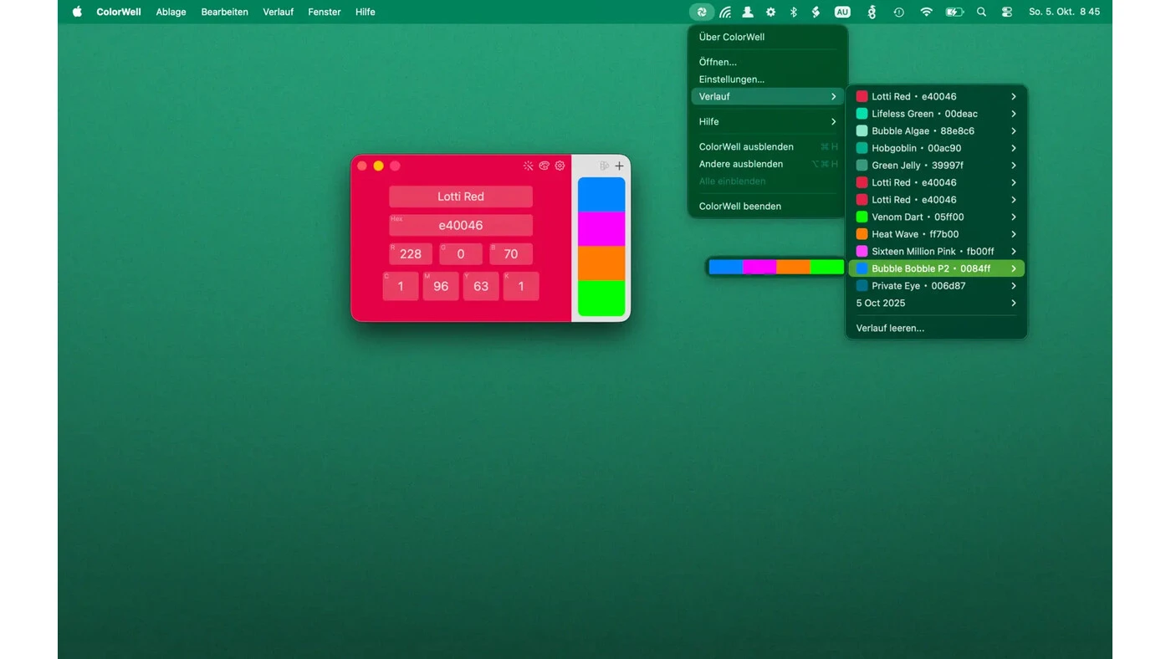Select orange color in the submenu palette strip
1171x659 pixels.
point(793,267)
